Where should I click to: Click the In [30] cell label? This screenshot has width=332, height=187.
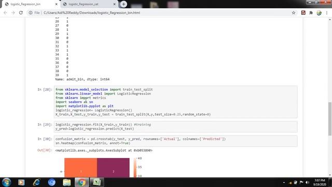pos(45,139)
